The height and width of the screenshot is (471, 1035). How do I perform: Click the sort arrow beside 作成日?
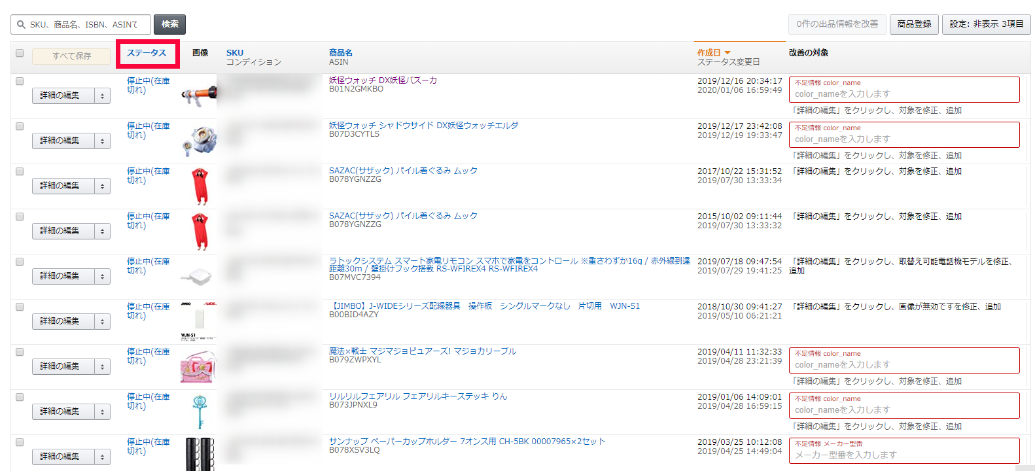click(728, 53)
